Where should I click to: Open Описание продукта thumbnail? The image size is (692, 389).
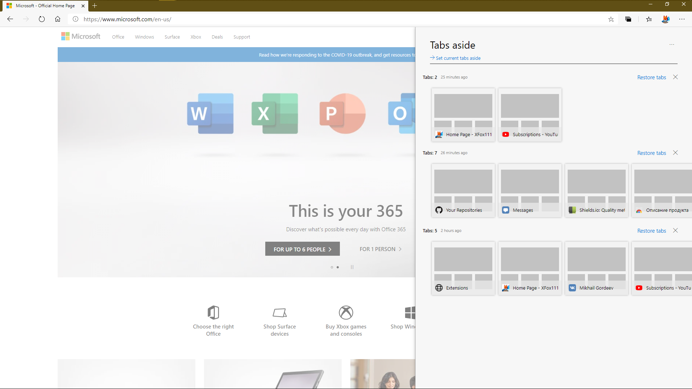point(662,191)
